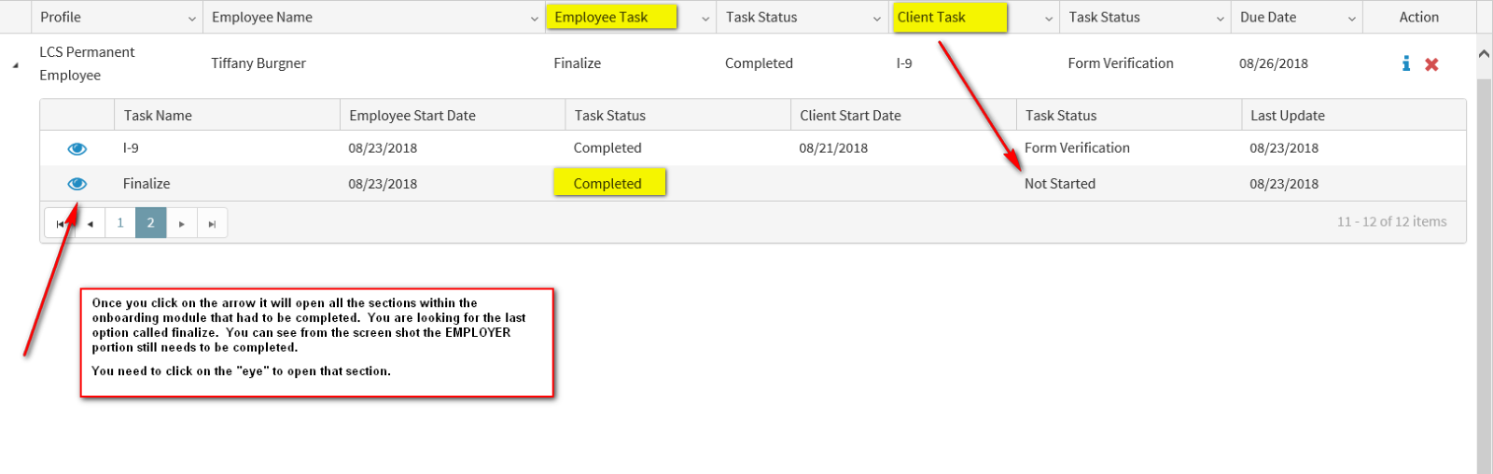Image resolution: width=1493 pixels, height=474 pixels.
Task: Select page 2 in the pager
Action: coord(151,223)
